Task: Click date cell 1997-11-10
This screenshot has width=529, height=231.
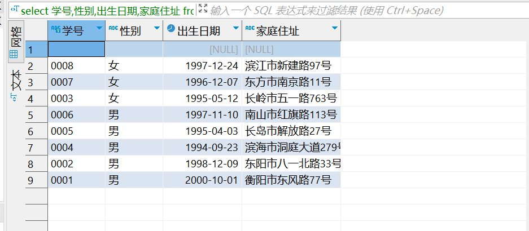Action: 203,115
